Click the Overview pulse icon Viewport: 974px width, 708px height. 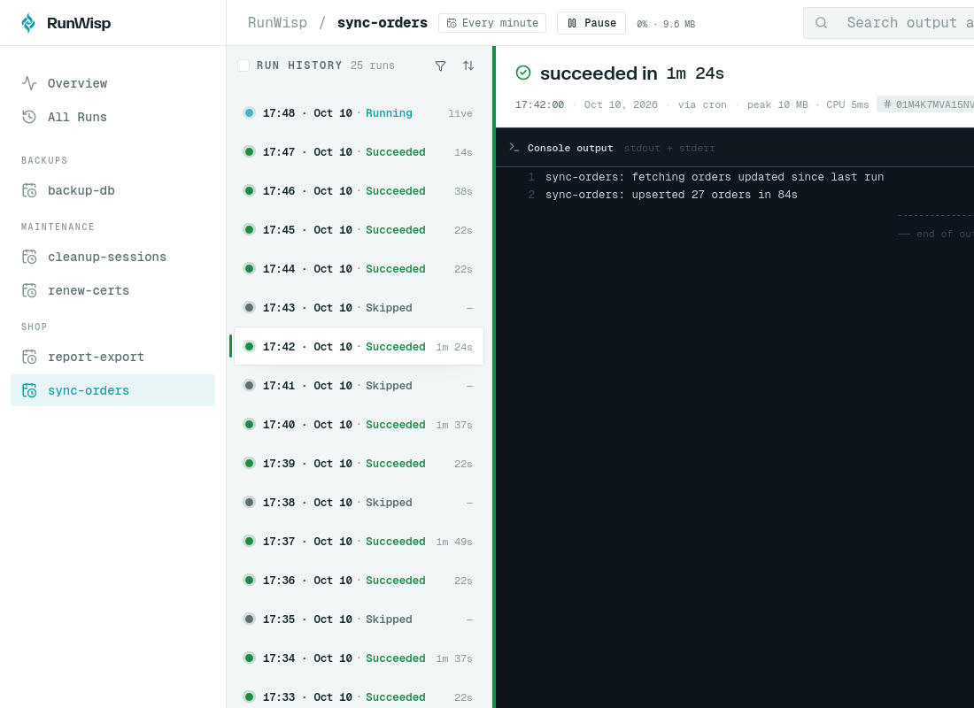[x=29, y=83]
